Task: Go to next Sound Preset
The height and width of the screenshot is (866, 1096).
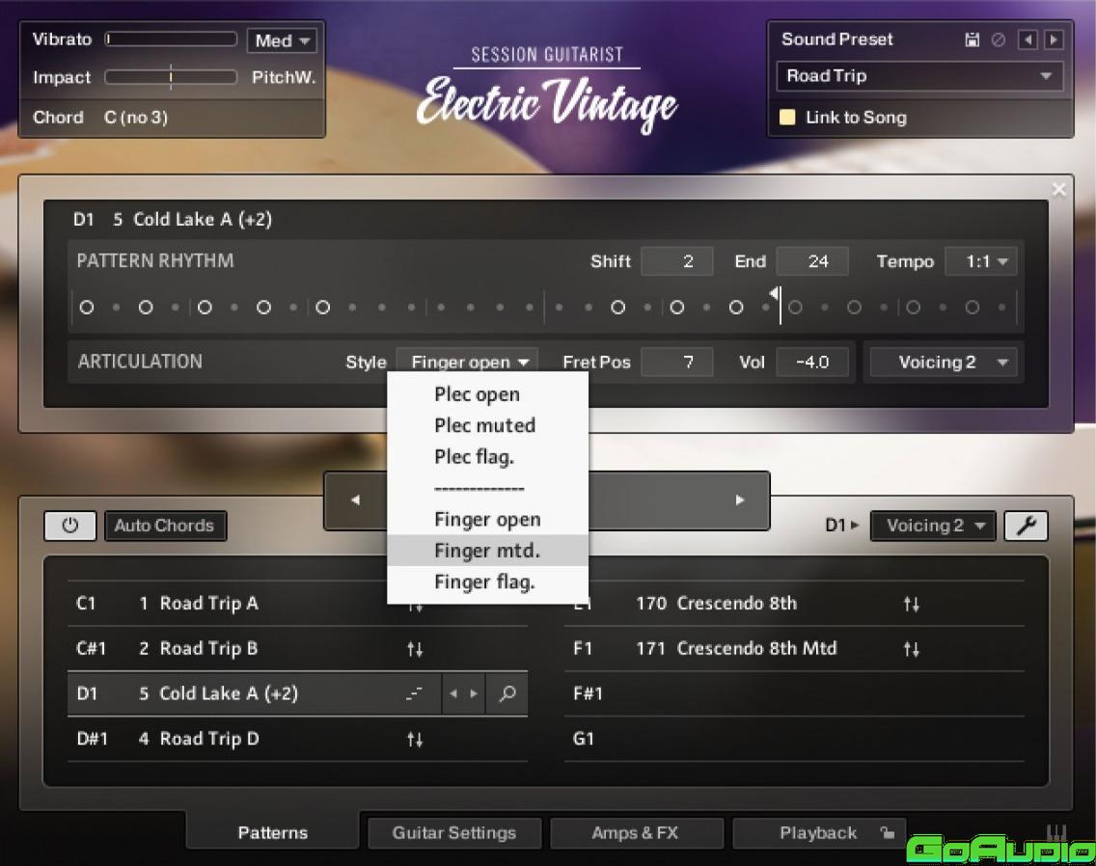Action: click(x=1054, y=40)
